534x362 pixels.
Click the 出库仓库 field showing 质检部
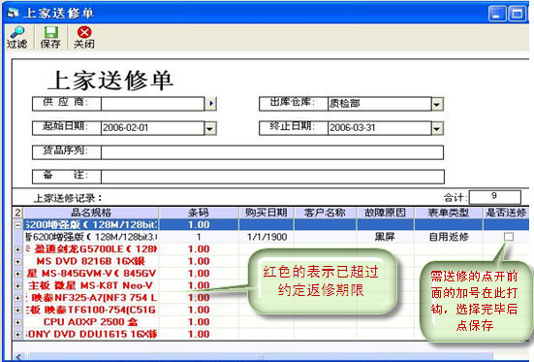(380, 104)
